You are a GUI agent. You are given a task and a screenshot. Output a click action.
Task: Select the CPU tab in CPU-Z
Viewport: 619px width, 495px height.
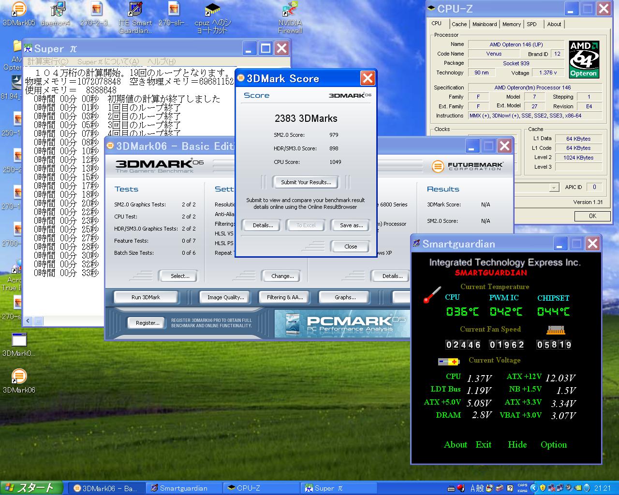[x=437, y=23]
